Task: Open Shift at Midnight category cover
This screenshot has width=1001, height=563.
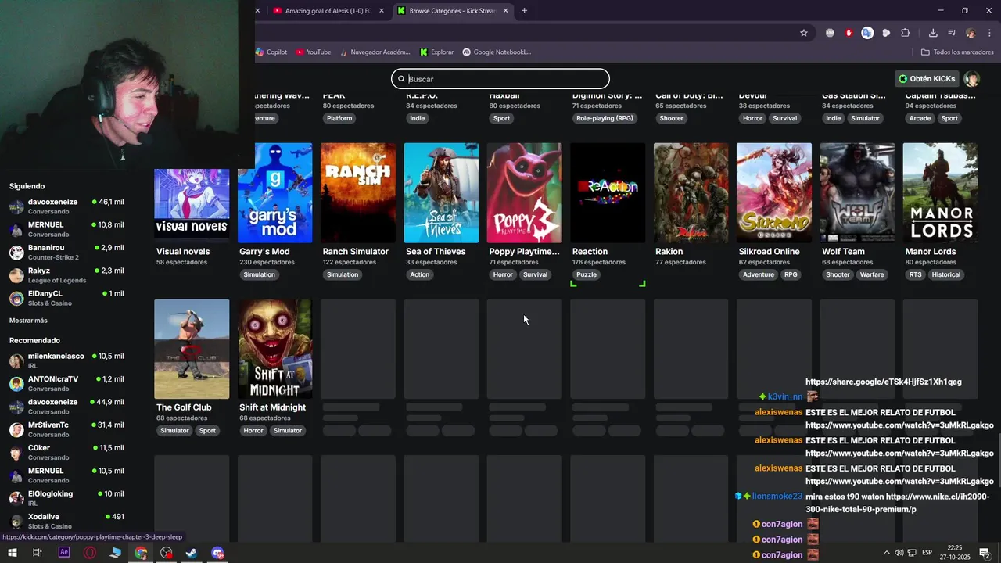Action: coord(274,349)
